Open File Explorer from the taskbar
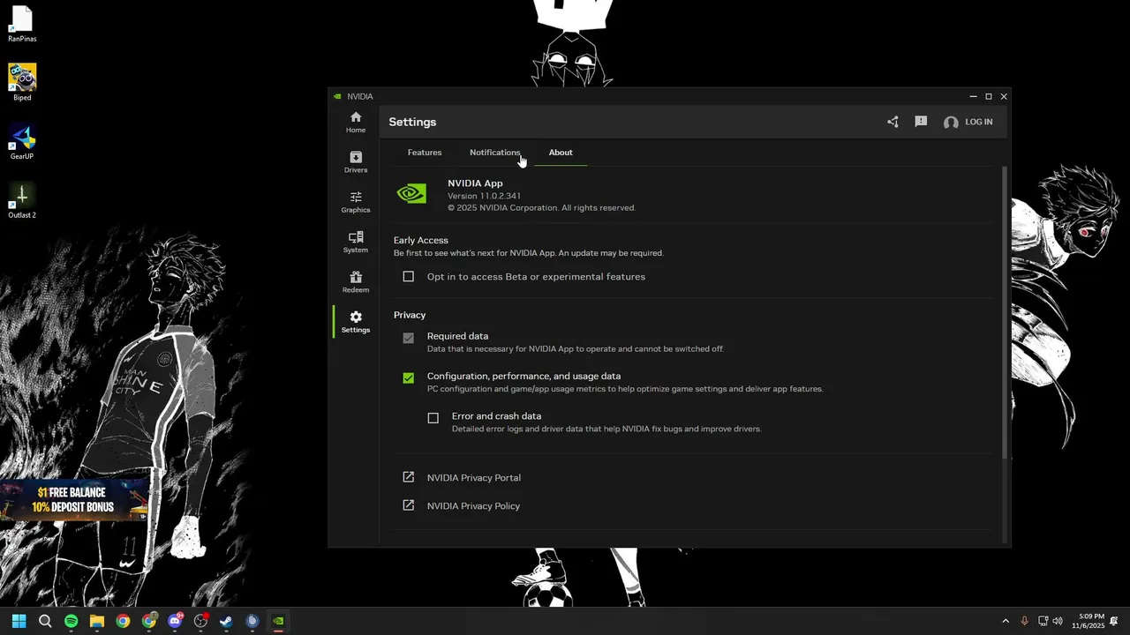Image resolution: width=1130 pixels, height=635 pixels. coord(97,621)
